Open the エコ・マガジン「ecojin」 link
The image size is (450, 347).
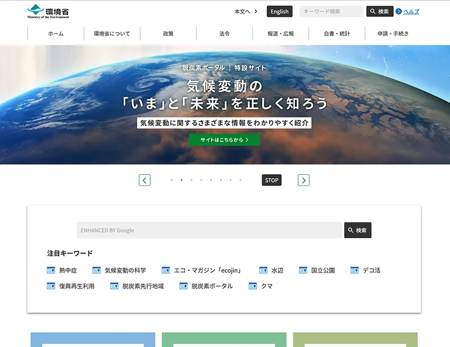pos(208,270)
